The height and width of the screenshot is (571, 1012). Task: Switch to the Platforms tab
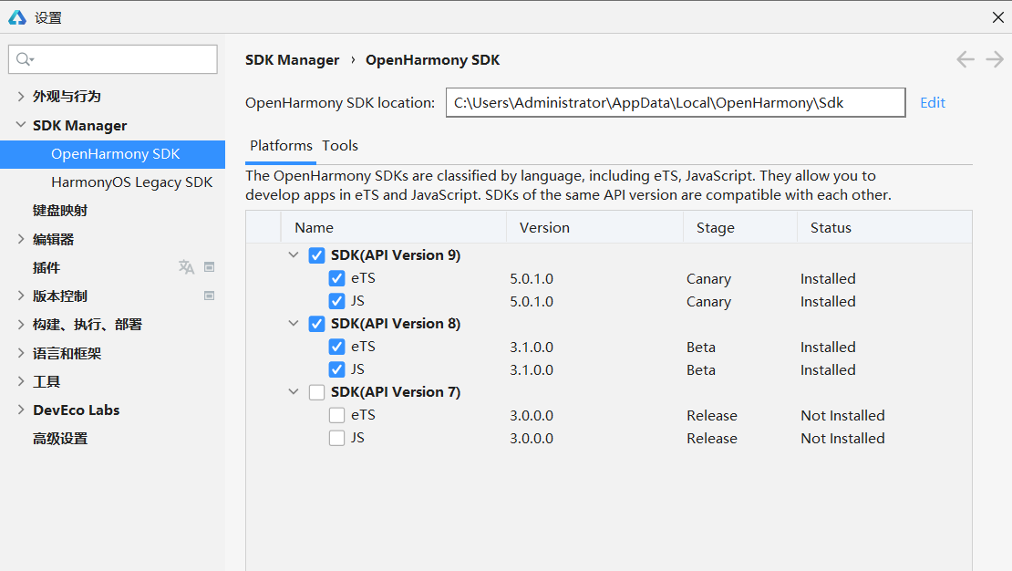(x=281, y=146)
